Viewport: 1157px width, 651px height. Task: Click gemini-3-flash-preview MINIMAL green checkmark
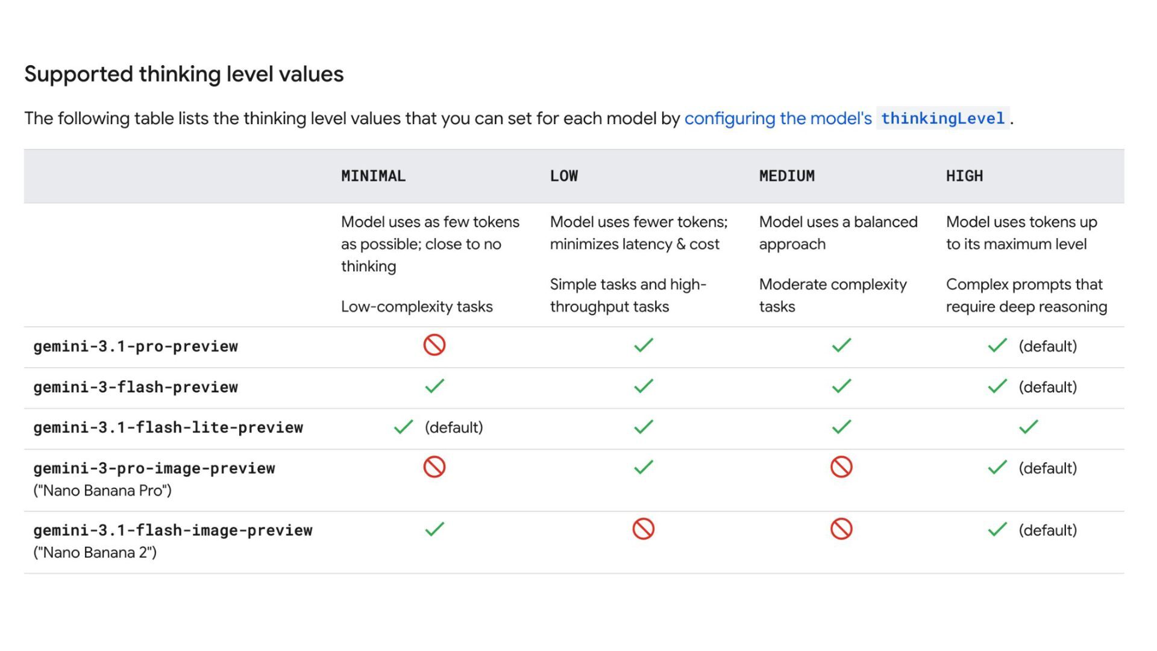click(434, 386)
